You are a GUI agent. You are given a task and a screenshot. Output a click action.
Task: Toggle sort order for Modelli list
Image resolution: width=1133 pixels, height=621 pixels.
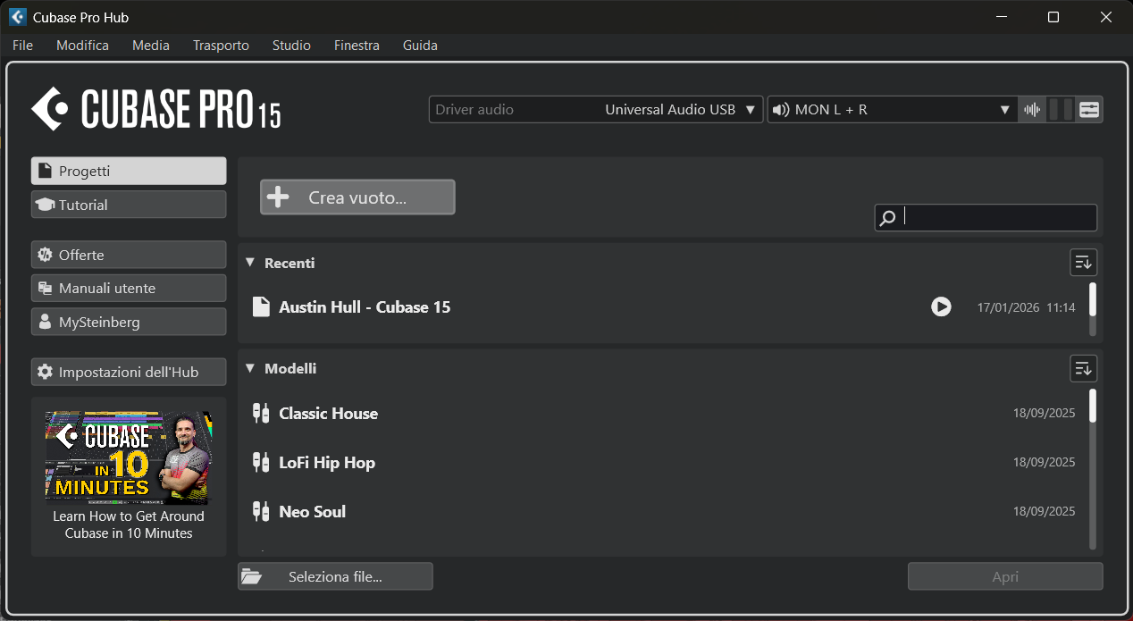1083,368
